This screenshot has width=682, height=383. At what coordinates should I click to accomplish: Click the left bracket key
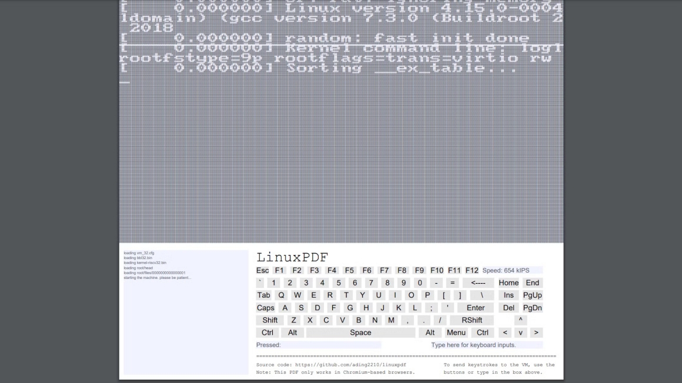click(x=444, y=295)
